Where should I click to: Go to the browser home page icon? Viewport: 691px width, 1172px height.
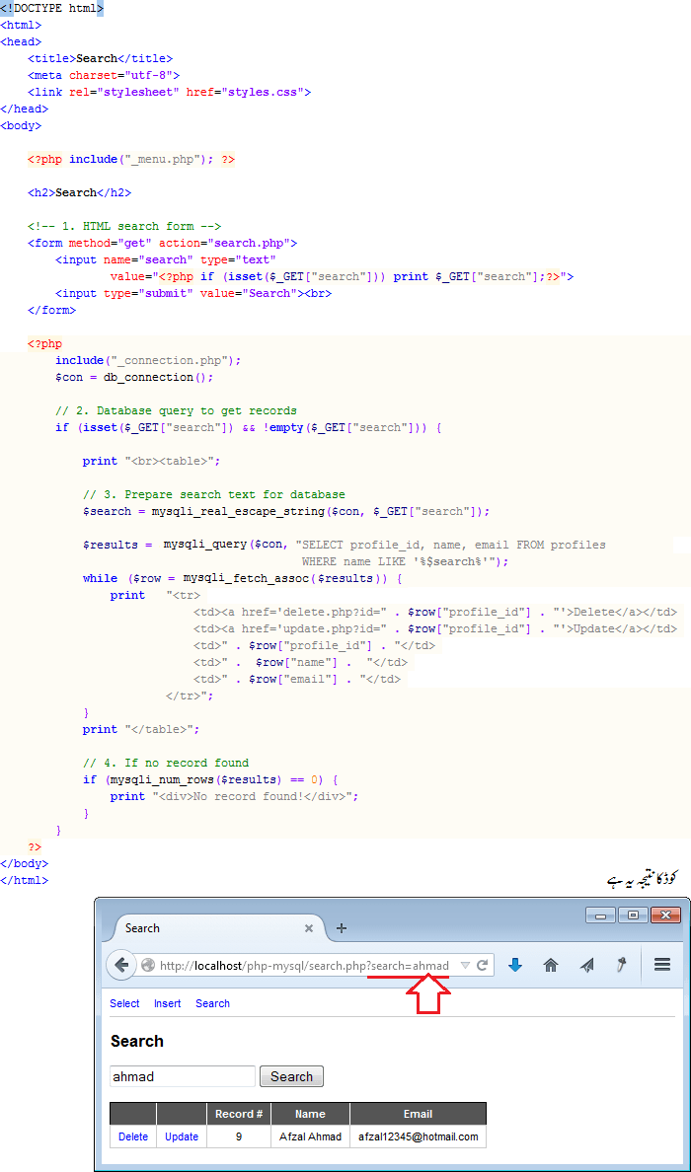pyautogui.click(x=552, y=966)
